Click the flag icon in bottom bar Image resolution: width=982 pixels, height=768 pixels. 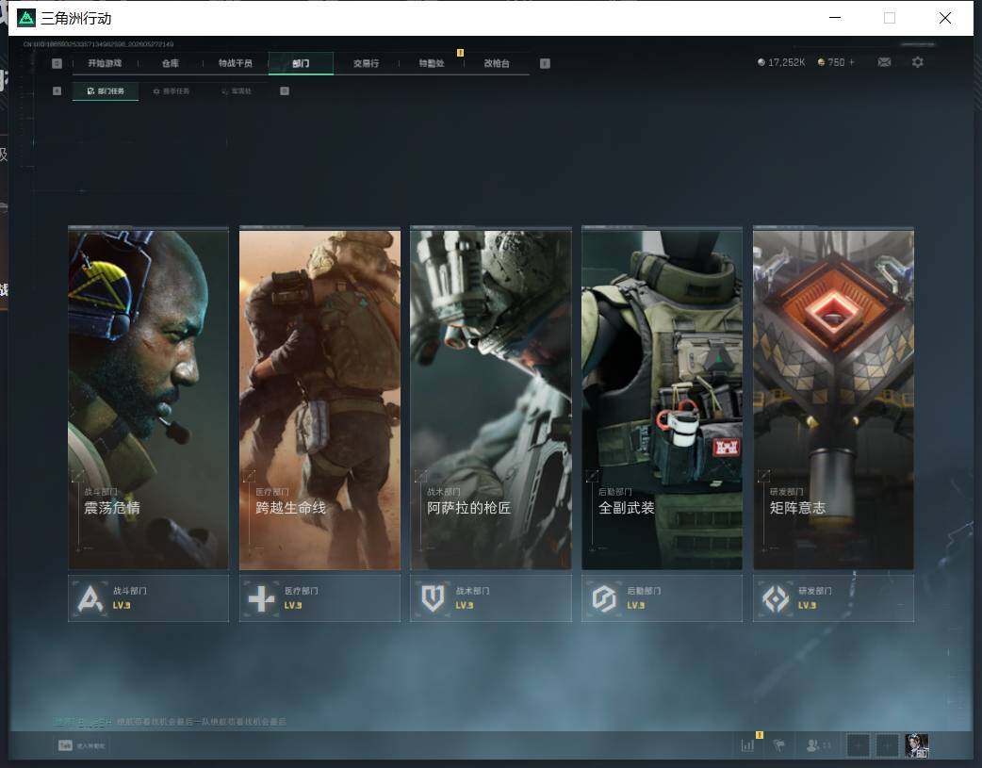point(779,745)
